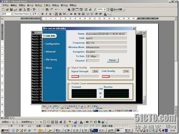Click the Line Style icon on drawing toolbar
This screenshot has width=179, height=134.
pos(87,122)
